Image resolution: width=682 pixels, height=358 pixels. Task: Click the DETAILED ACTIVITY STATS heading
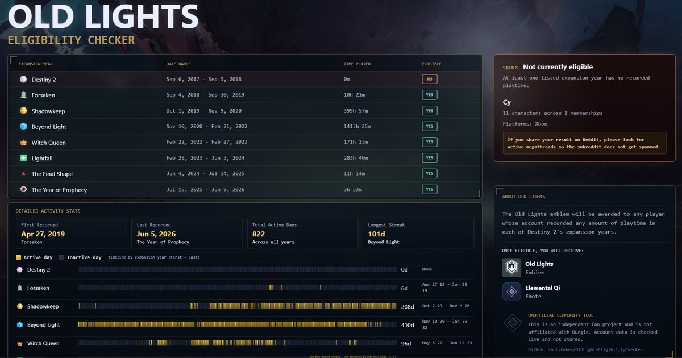tap(48, 211)
